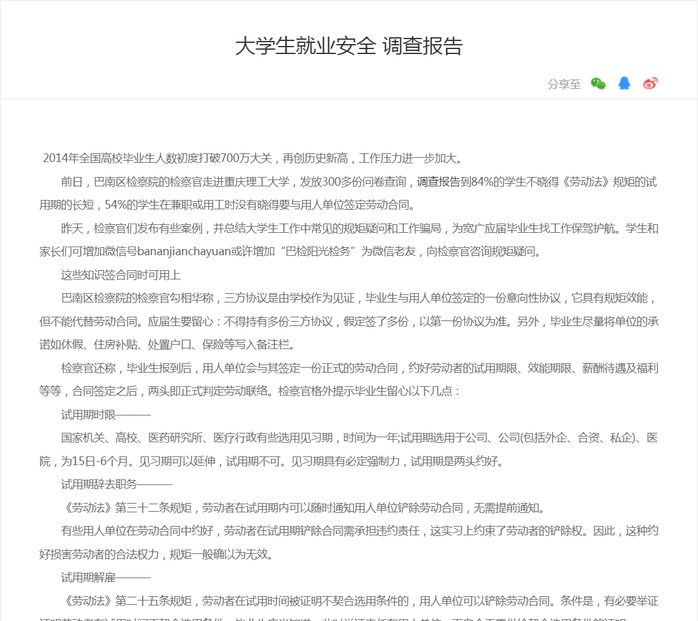Click the opening sentence starting with 2014年
This screenshot has height=621, width=698.
coord(251,158)
